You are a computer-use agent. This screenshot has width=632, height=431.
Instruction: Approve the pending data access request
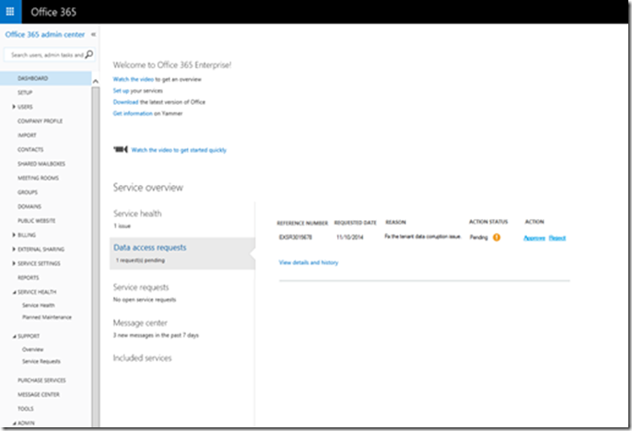(x=534, y=238)
